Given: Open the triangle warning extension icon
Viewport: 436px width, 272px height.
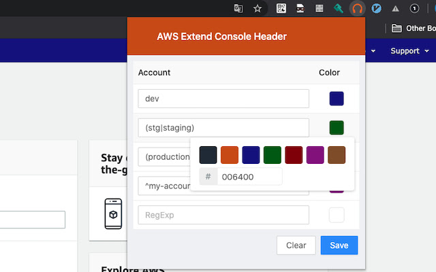Looking at the screenshot, I should [x=395, y=9].
